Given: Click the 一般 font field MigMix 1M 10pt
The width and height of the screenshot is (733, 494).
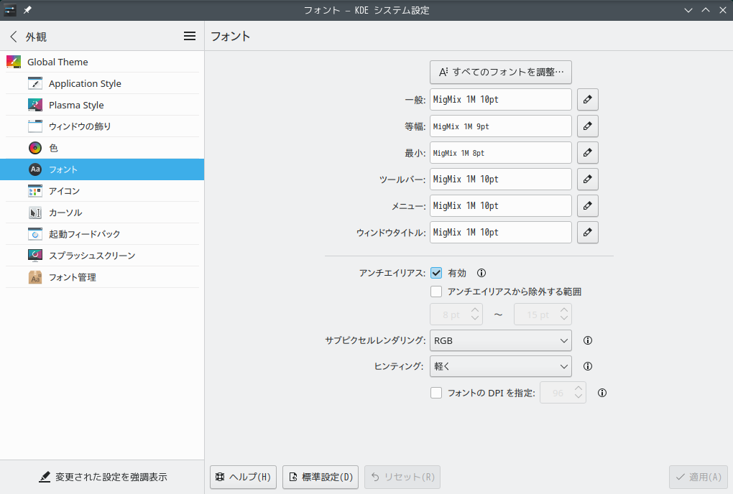Looking at the screenshot, I should (x=501, y=100).
